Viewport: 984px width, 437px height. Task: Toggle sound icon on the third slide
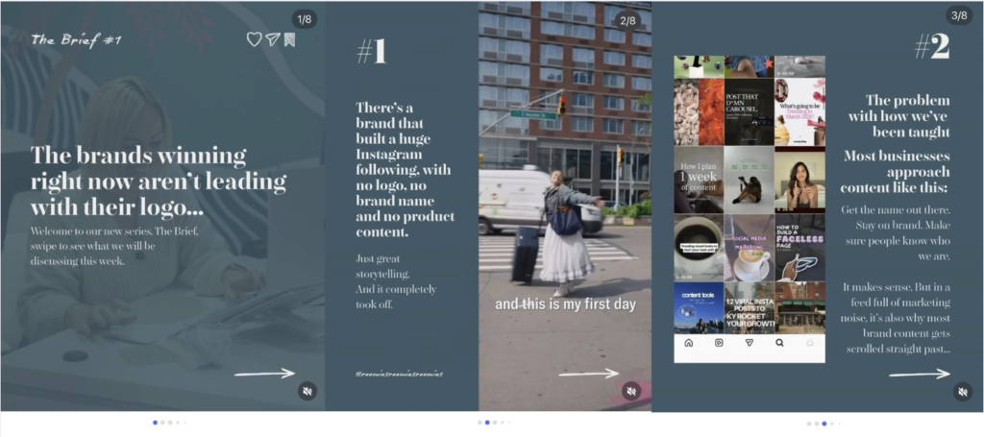click(961, 391)
